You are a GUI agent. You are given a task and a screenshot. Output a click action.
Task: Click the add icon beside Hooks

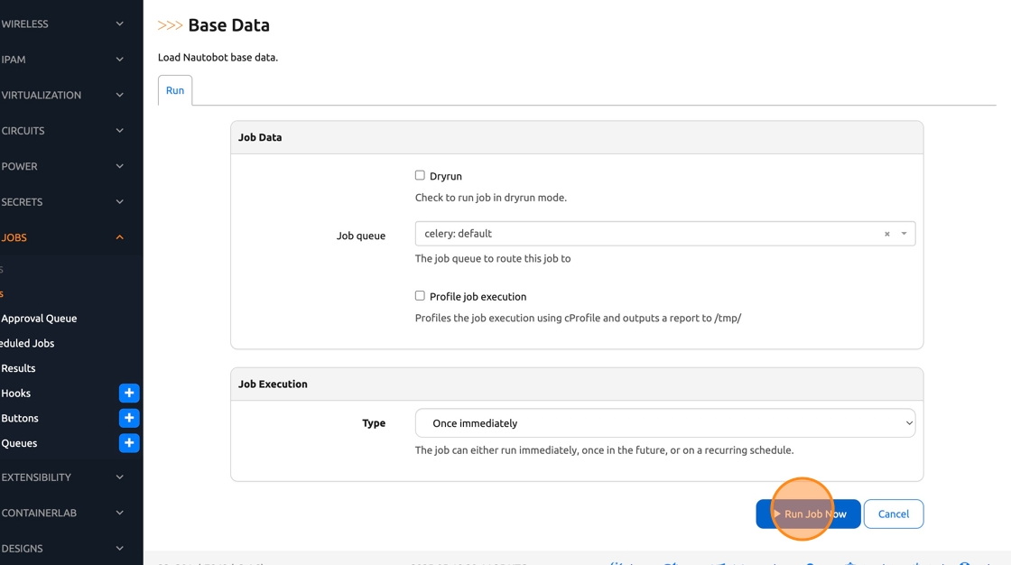[x=129, y=394]
